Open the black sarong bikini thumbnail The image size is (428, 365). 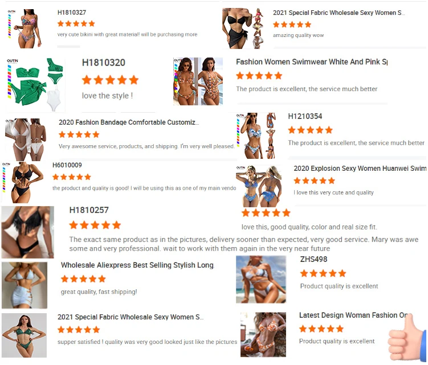tap(243, 28)
